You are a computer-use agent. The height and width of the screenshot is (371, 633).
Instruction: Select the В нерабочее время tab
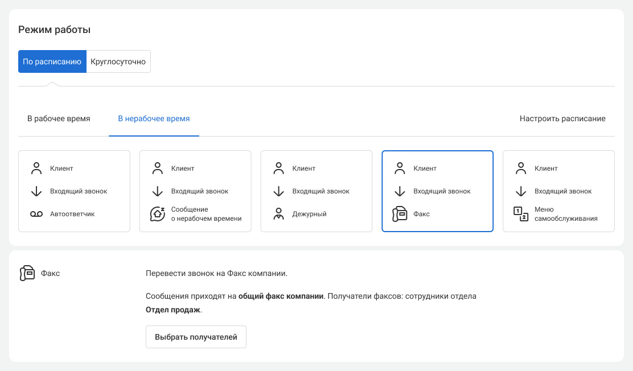point(154,119)
